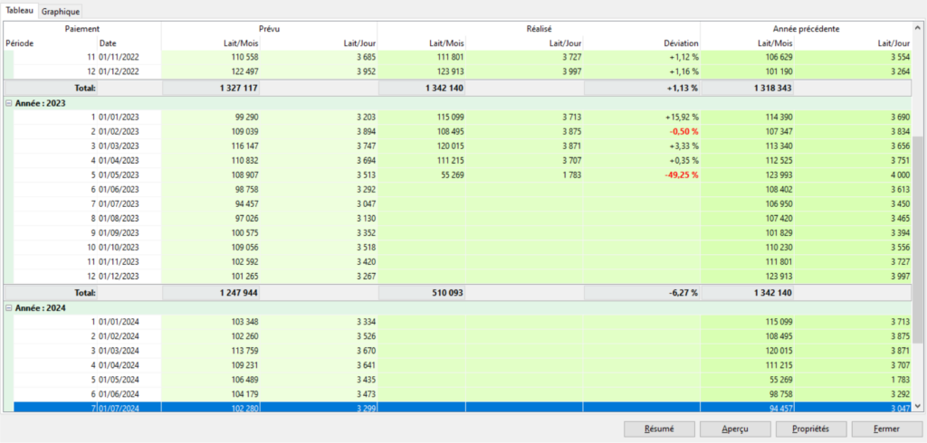Click the Paiement header group
This screenshot has width=927, height=443.
[82, 28]
